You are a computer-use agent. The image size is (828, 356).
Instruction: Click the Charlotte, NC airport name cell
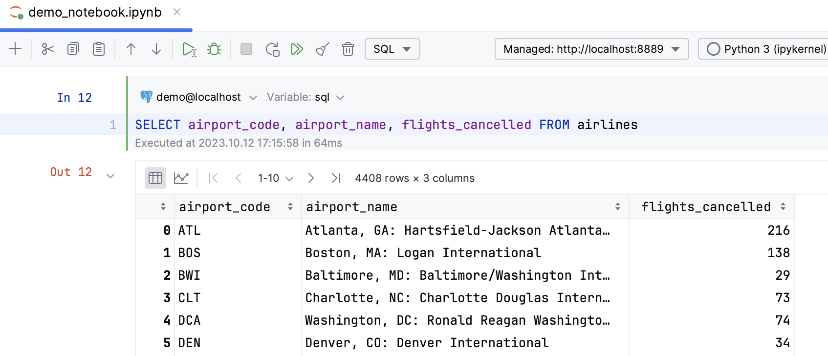(465, 298)
